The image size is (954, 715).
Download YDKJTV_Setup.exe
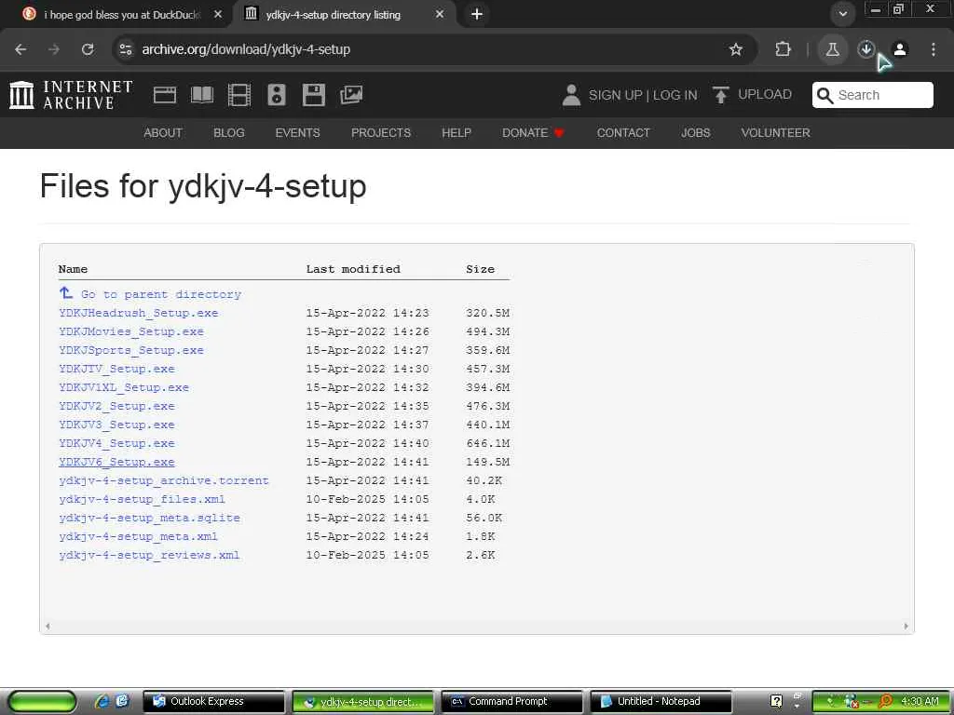[x=116, y=369]
